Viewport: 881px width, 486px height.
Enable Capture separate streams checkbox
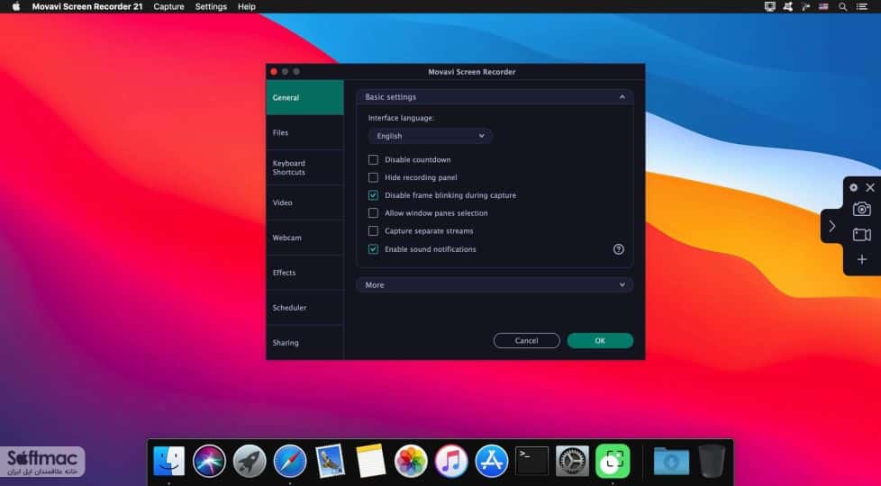point(373,231)
